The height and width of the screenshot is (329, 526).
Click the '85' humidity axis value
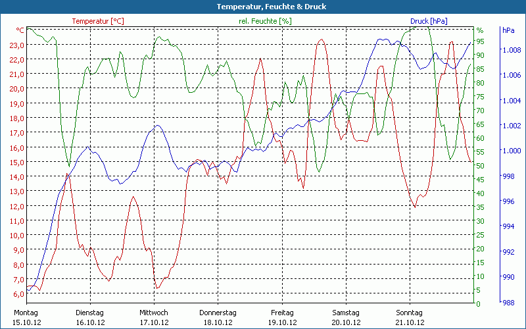pos(481,69)
